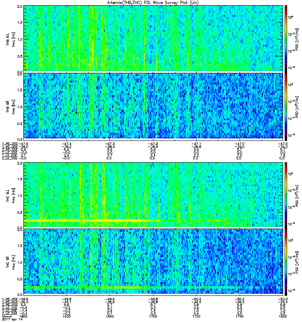Click the 1740 time tick label
Image resolution: width=302 pixels, height=322 pixels.
[x=240, y=316]
